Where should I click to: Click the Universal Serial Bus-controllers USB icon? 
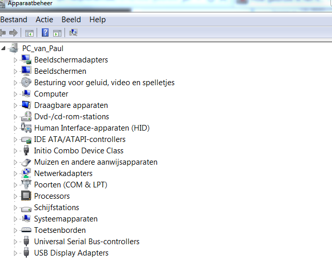click(26, 241)
